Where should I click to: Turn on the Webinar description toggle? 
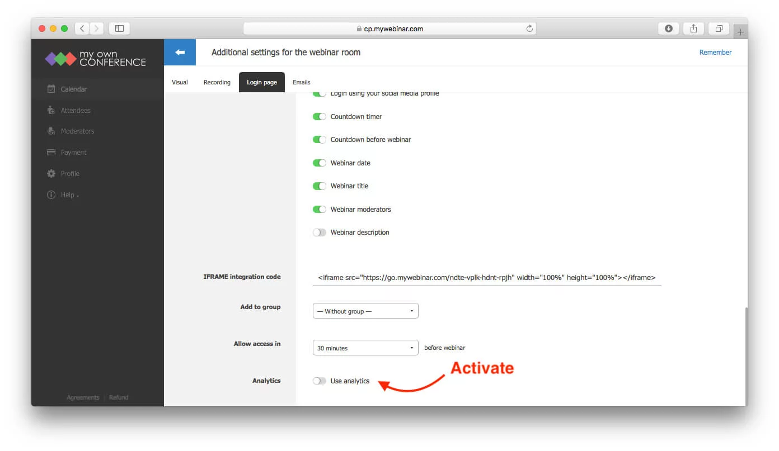[319, 232]
